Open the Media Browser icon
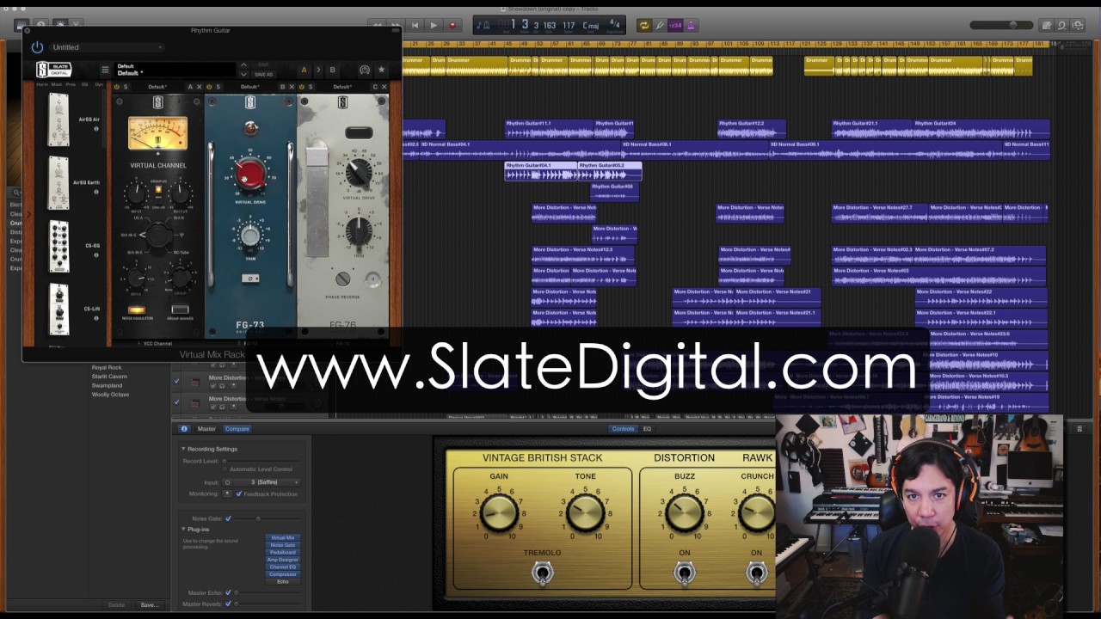Image resolution: width=1101 pixels, height=619 pixels. click(1078, 26)
